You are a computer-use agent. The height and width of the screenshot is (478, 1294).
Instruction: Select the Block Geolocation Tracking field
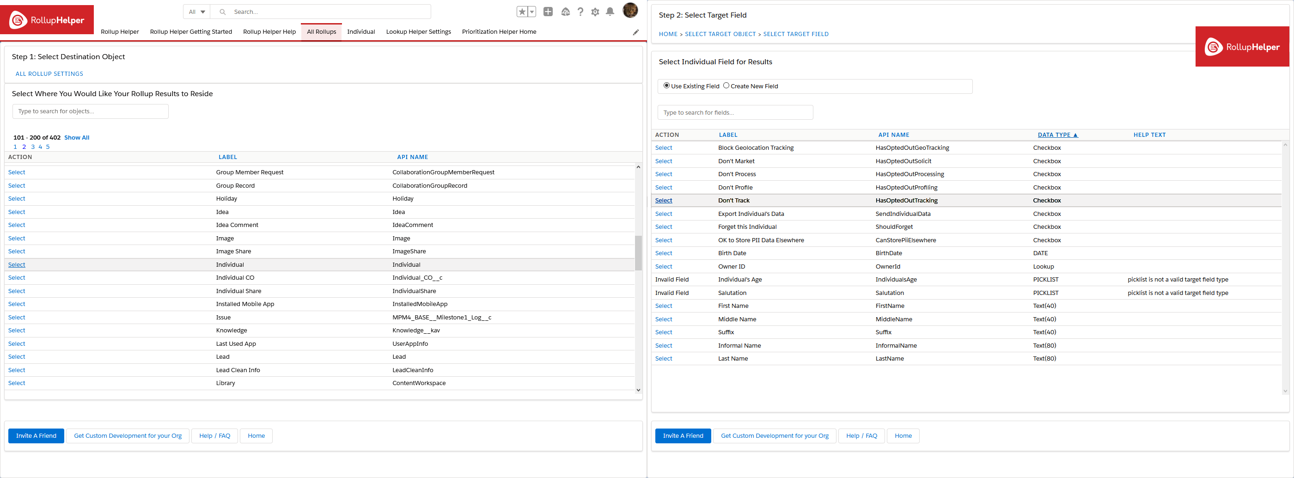664,148
